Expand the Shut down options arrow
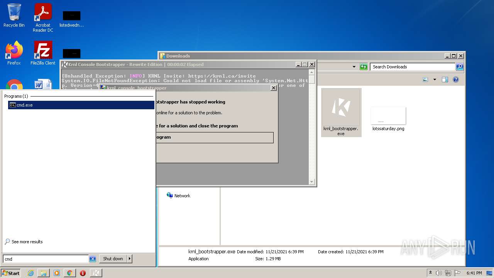This screenshot has height=278, width=494. [x=130, y=259]
